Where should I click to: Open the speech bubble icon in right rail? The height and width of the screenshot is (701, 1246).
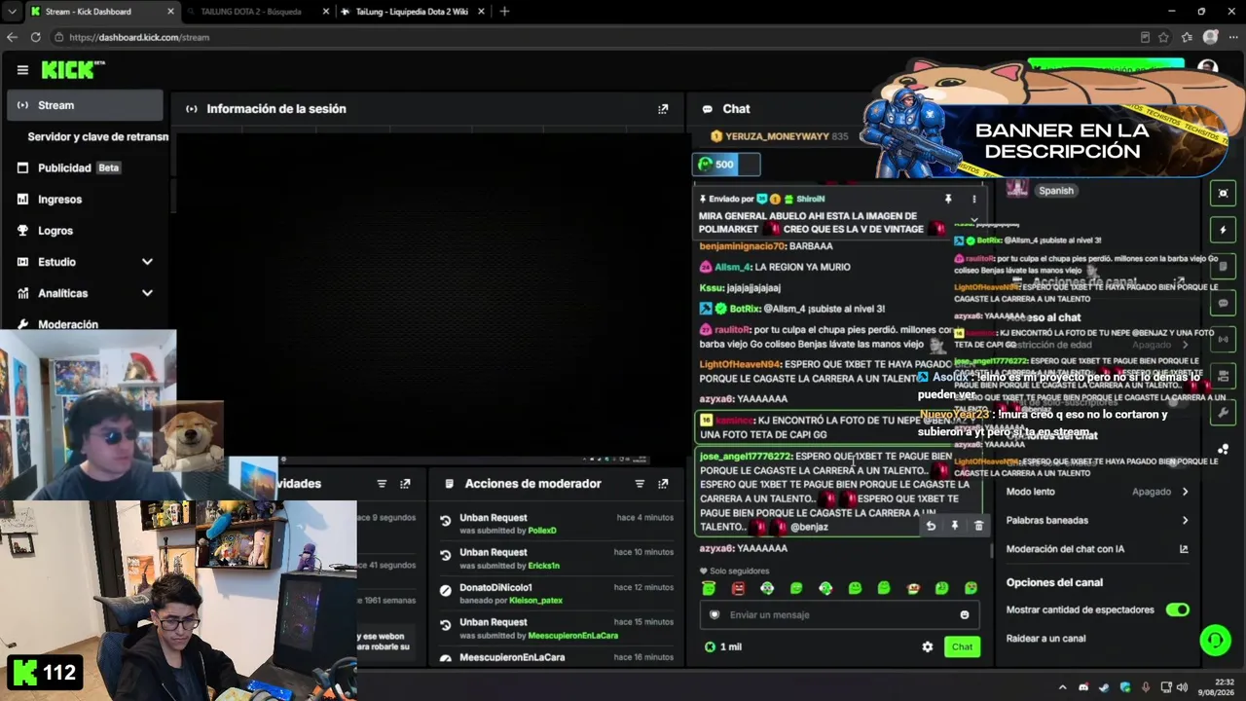(1224, 303)
